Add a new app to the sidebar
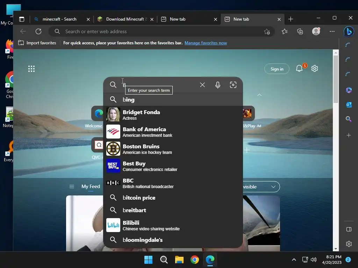The height and width of the screenshot is (268, 358). [349, 135]
